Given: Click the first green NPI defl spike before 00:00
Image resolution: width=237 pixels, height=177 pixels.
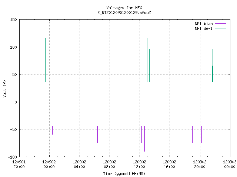Looking at the screenshot, I should [x=45, y=60].
